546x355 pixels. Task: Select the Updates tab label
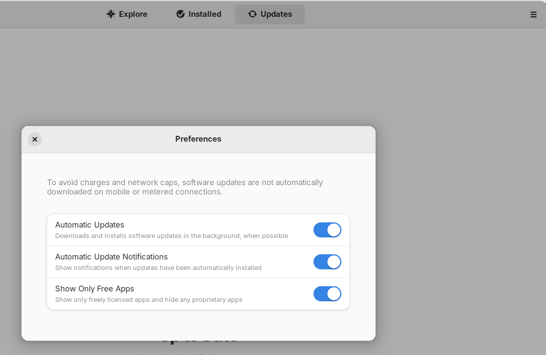(276, 14)
